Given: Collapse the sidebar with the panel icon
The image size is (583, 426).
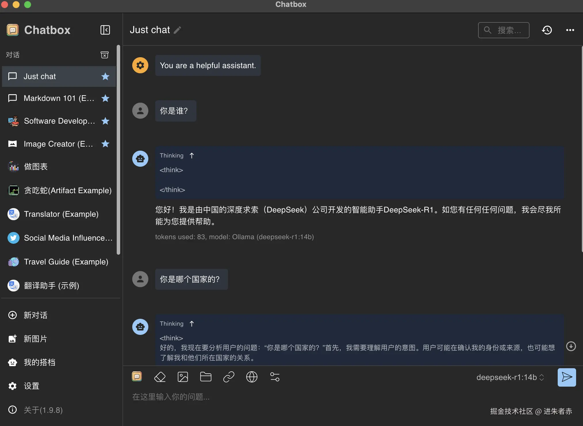Looking at the screenshot, I should [x=105, y=30].
